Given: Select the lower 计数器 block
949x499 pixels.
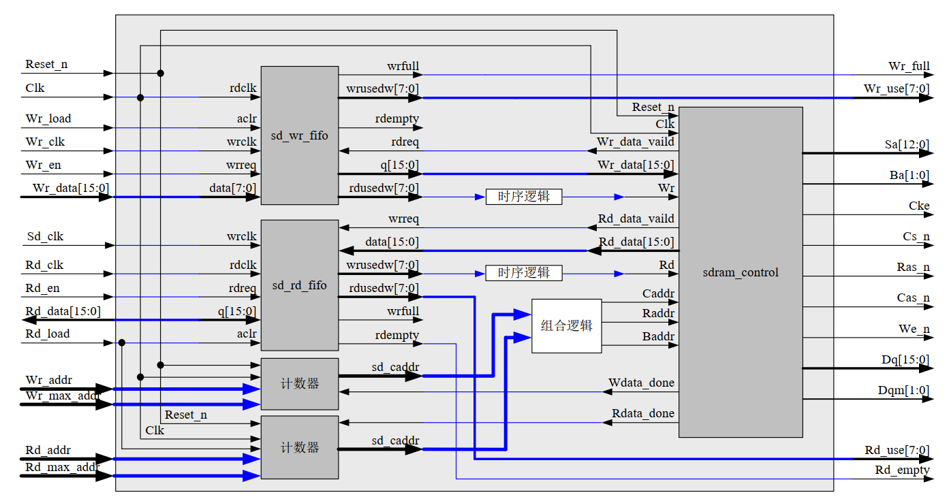Looking at the screenshot, I should pyautogui.click(x=300, y=448).
